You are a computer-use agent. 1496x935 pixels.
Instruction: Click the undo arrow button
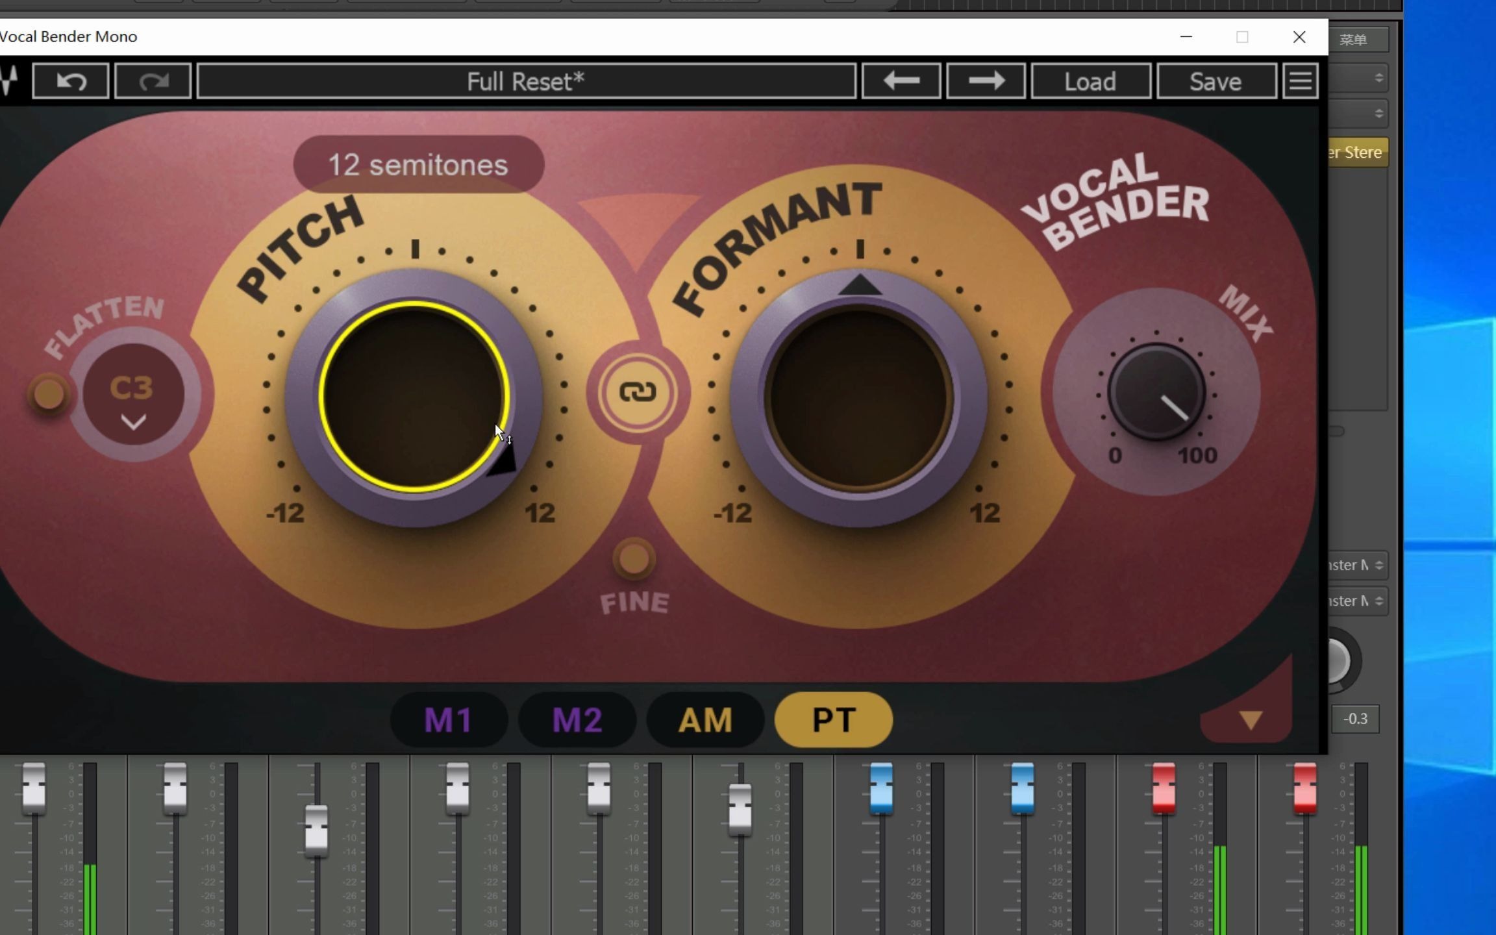point(71,81)
